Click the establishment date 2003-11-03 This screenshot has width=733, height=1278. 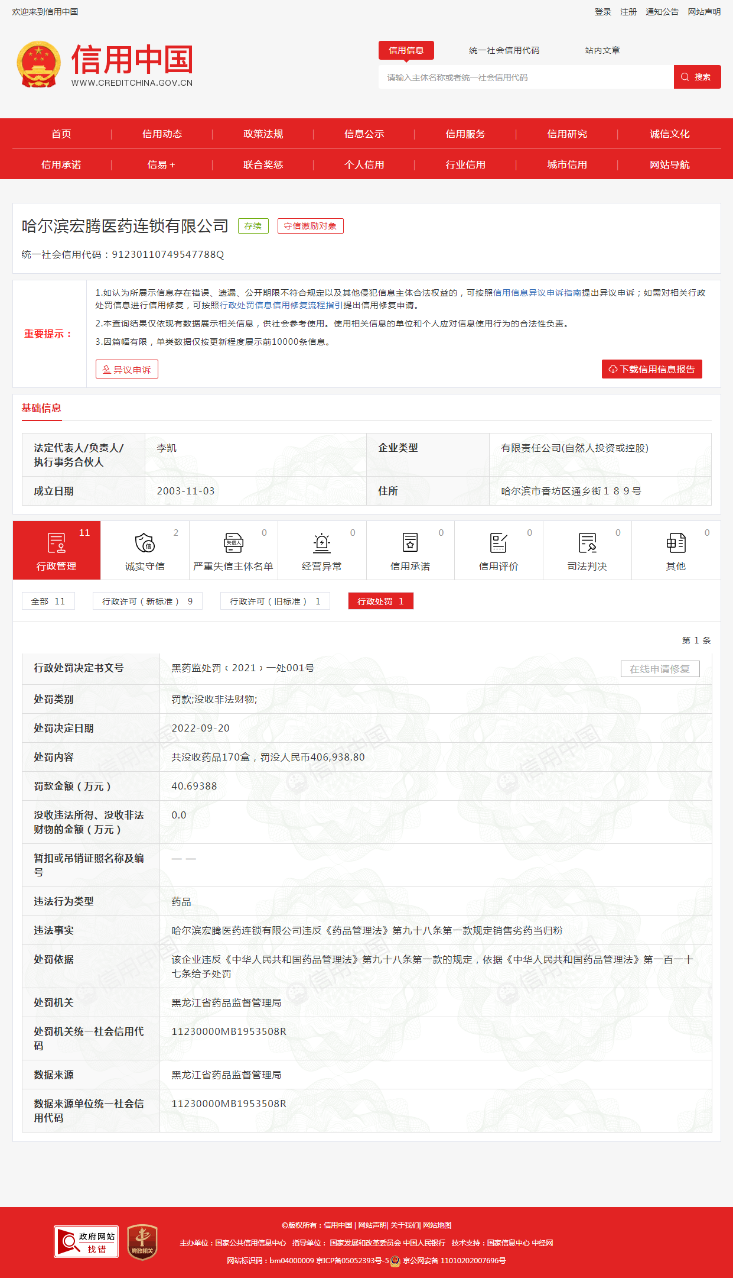(185, 491)
